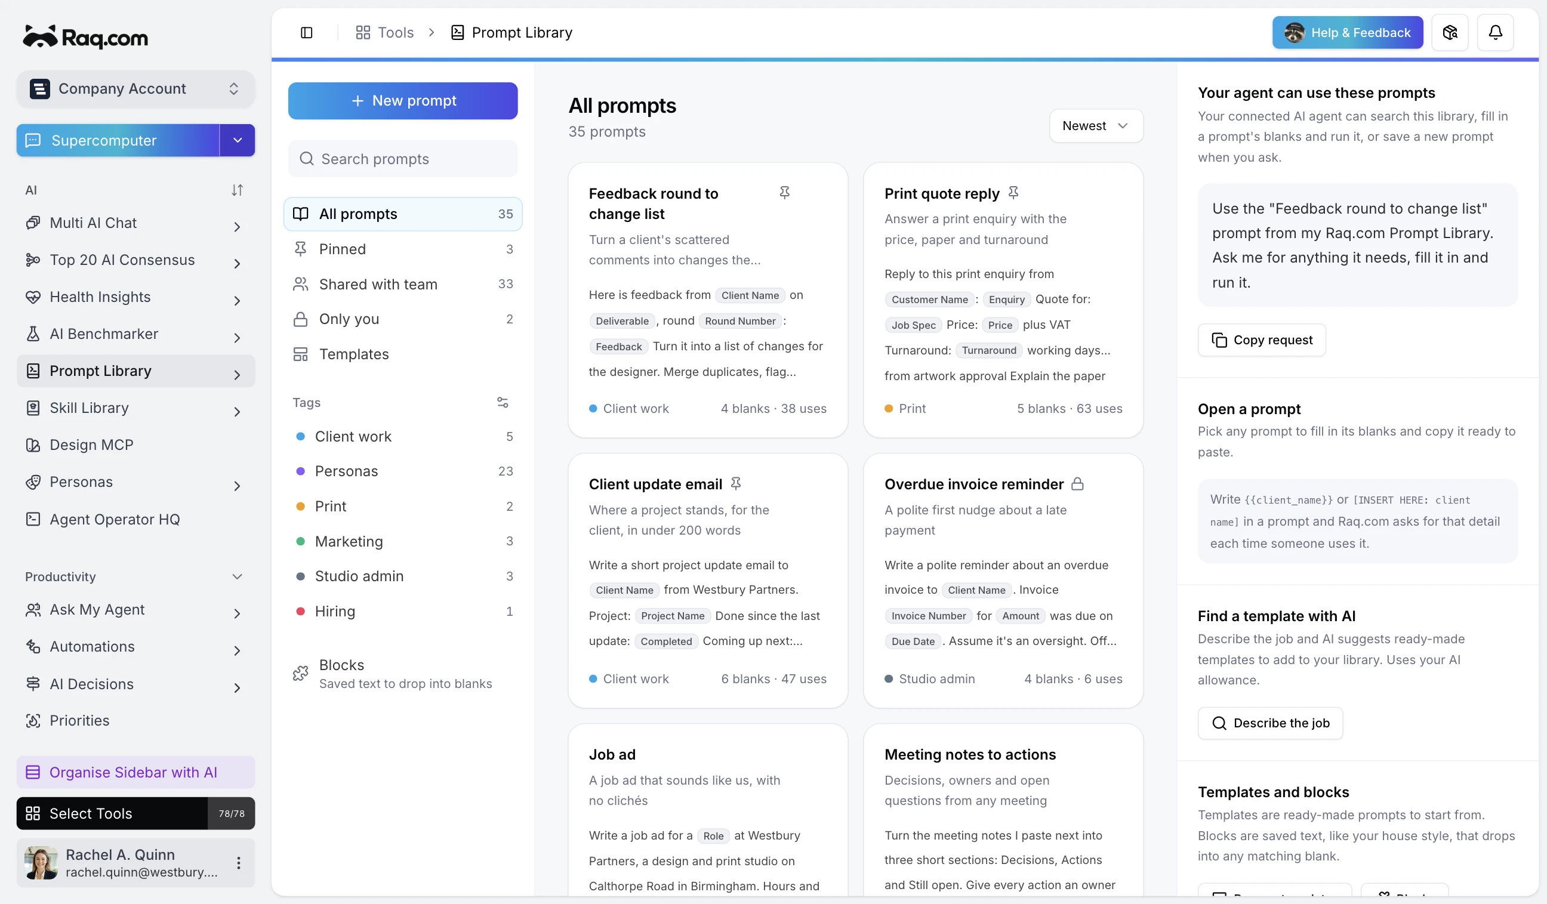This screenshot has height=904, width=1547.
Task: Open the Templates filter
Action: tap(403, 354)
